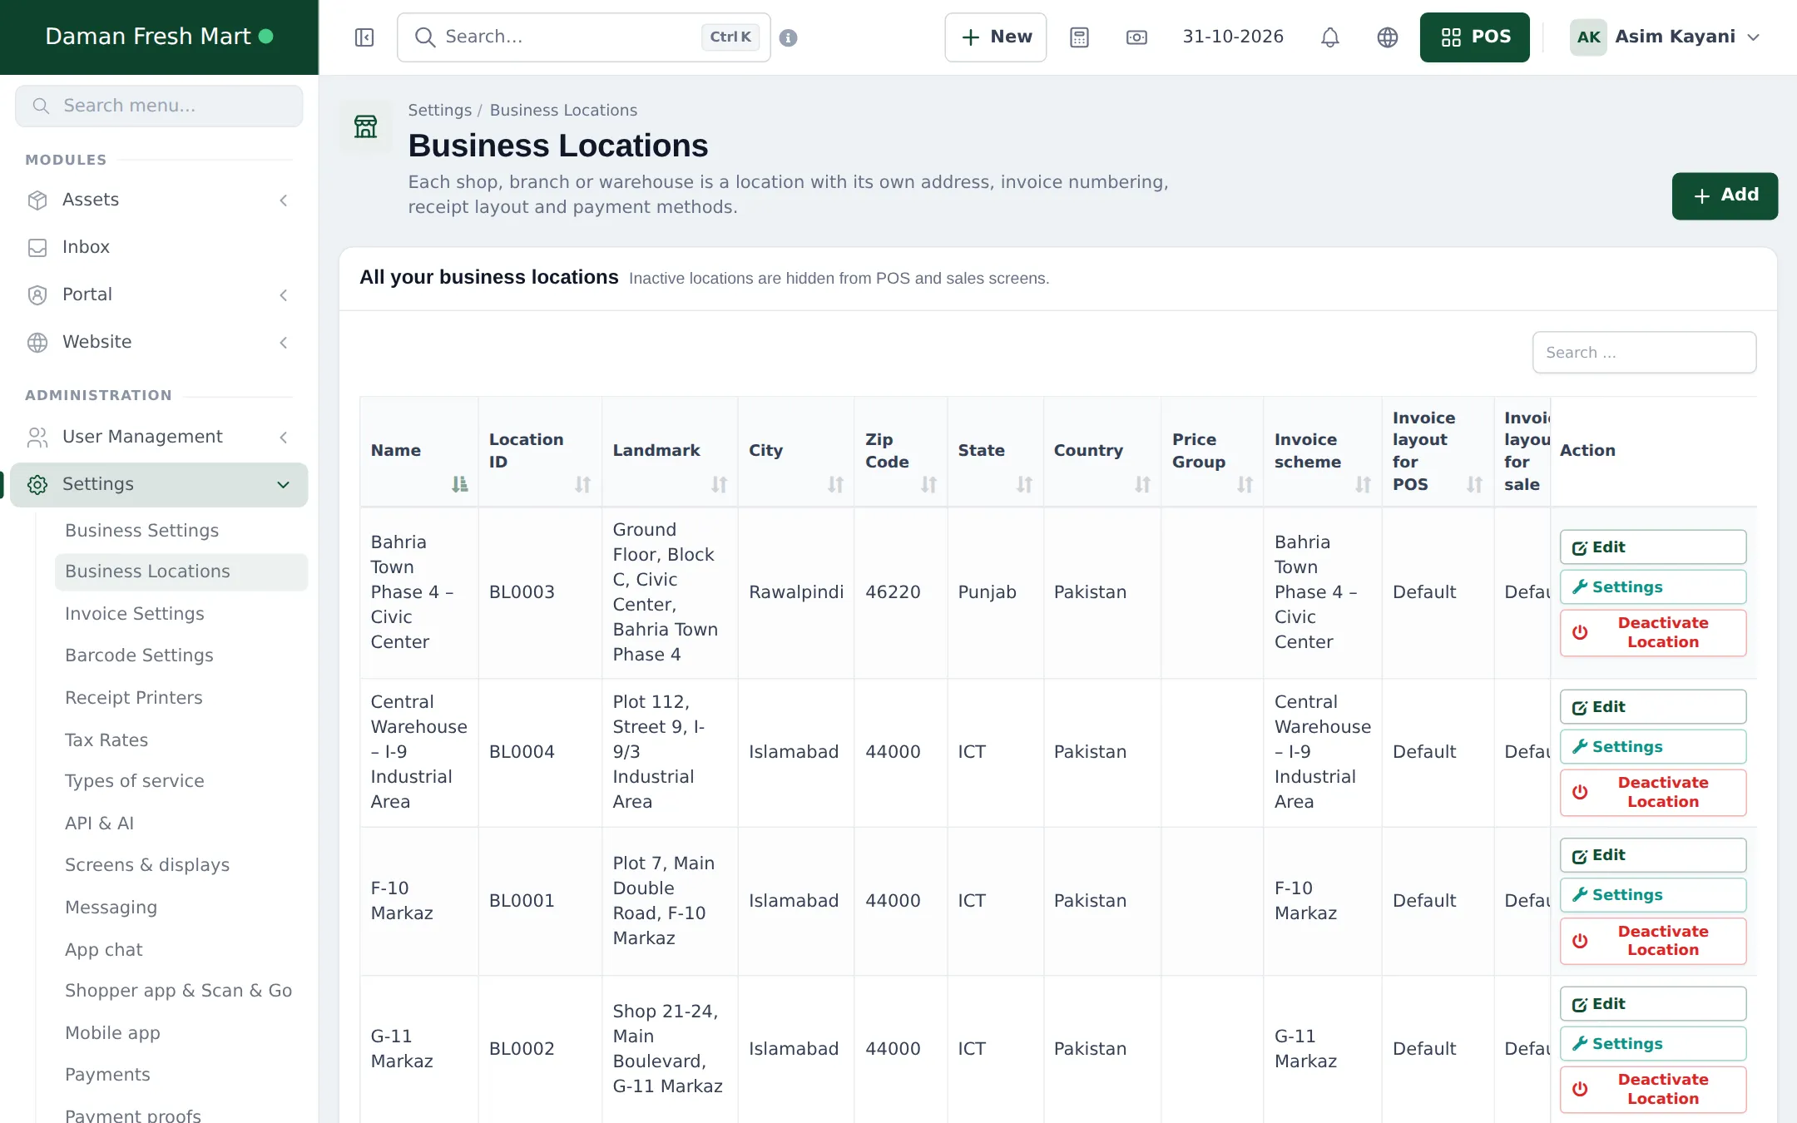This screenshot has height=1123, width=1797.
Task: Open Mobile app menu item
Action: click(113, 1033)
